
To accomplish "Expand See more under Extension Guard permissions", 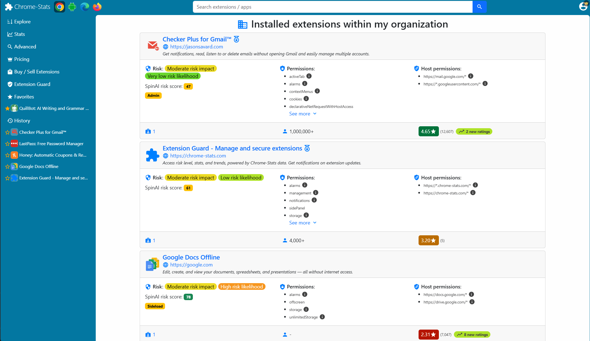I will (303, 223).
